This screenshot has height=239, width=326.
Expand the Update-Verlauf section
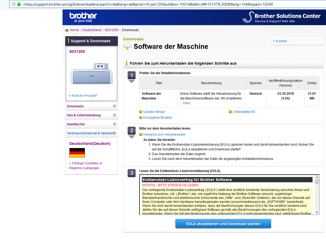click(141, 112)
